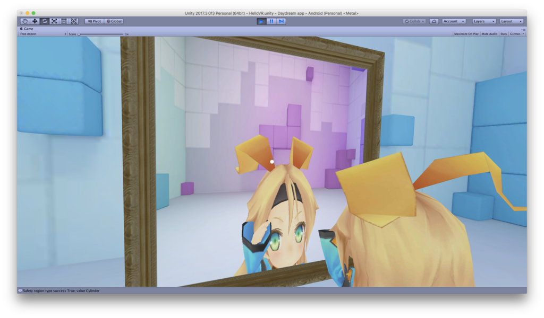Click the Scale slider handle
Image resolution: width=544 pixels, height=318 pixels.
pyautogui.click(x=79, y=34)
